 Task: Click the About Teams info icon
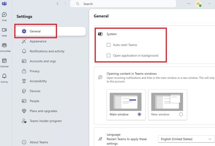[24, 142]
